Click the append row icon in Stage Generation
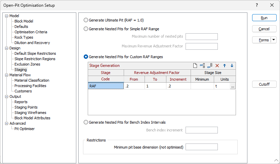The image size is (280, 164). (210, 66)
